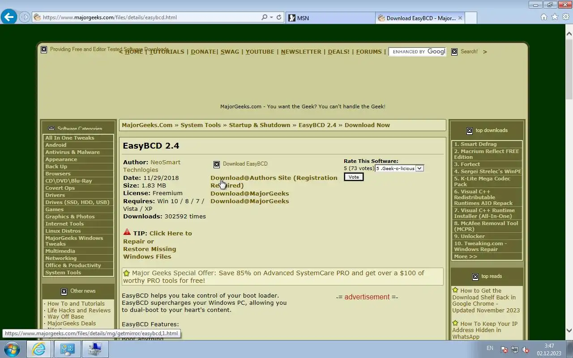The image size is (573, 358).
Task: Open the browser Tools gear icon
Action: click(565, 17)
